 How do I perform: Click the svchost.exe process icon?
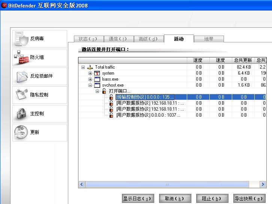click(x=97, y=85)
